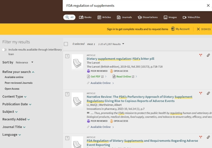212x148 pixels.
Task: Click Available Online under result 2
Action: point(100,127)
